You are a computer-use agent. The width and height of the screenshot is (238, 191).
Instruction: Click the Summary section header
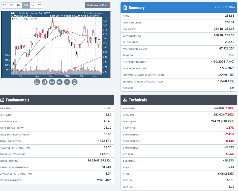click(x=179, y=8)
